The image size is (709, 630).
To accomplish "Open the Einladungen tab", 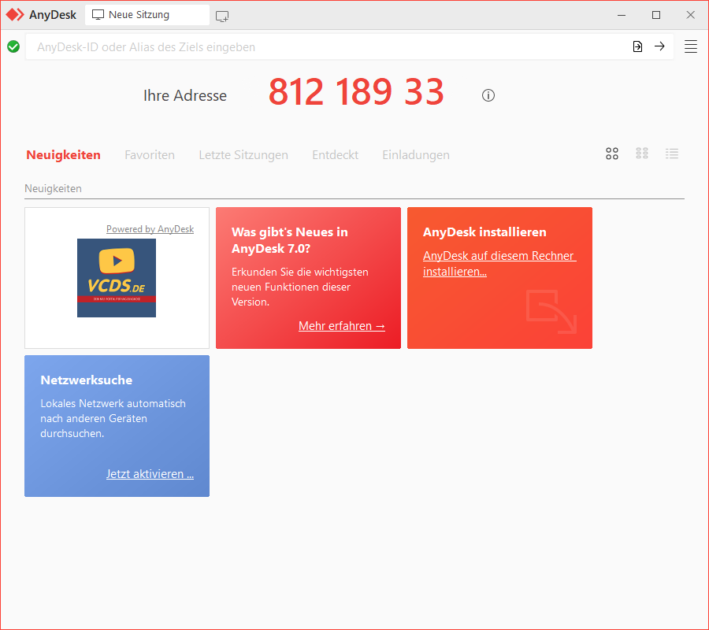I will coord(416,155).
